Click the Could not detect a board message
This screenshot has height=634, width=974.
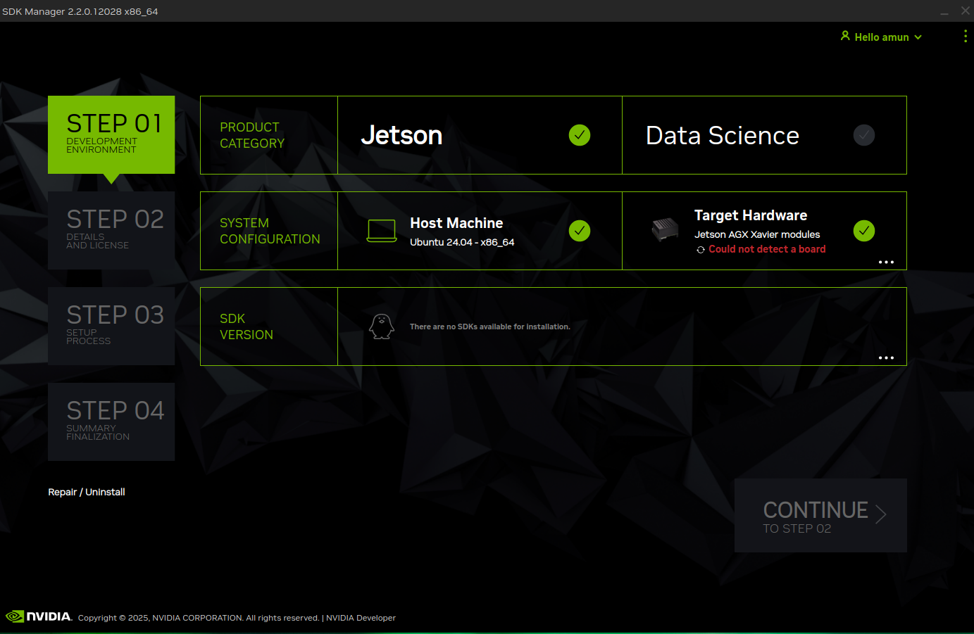[767, 249]
